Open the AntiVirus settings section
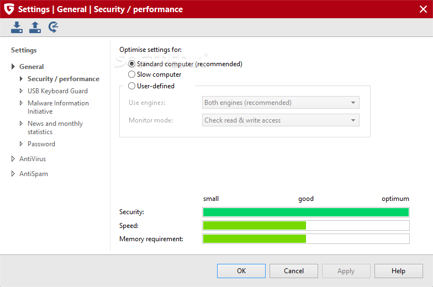The width and height of the screenshot is (433, 287). [x=33, y=159]
